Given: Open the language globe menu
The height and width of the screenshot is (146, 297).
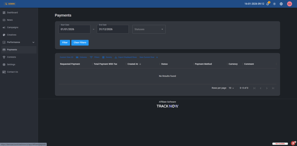Looking at the screenshot, I should [x=281, y=4].
